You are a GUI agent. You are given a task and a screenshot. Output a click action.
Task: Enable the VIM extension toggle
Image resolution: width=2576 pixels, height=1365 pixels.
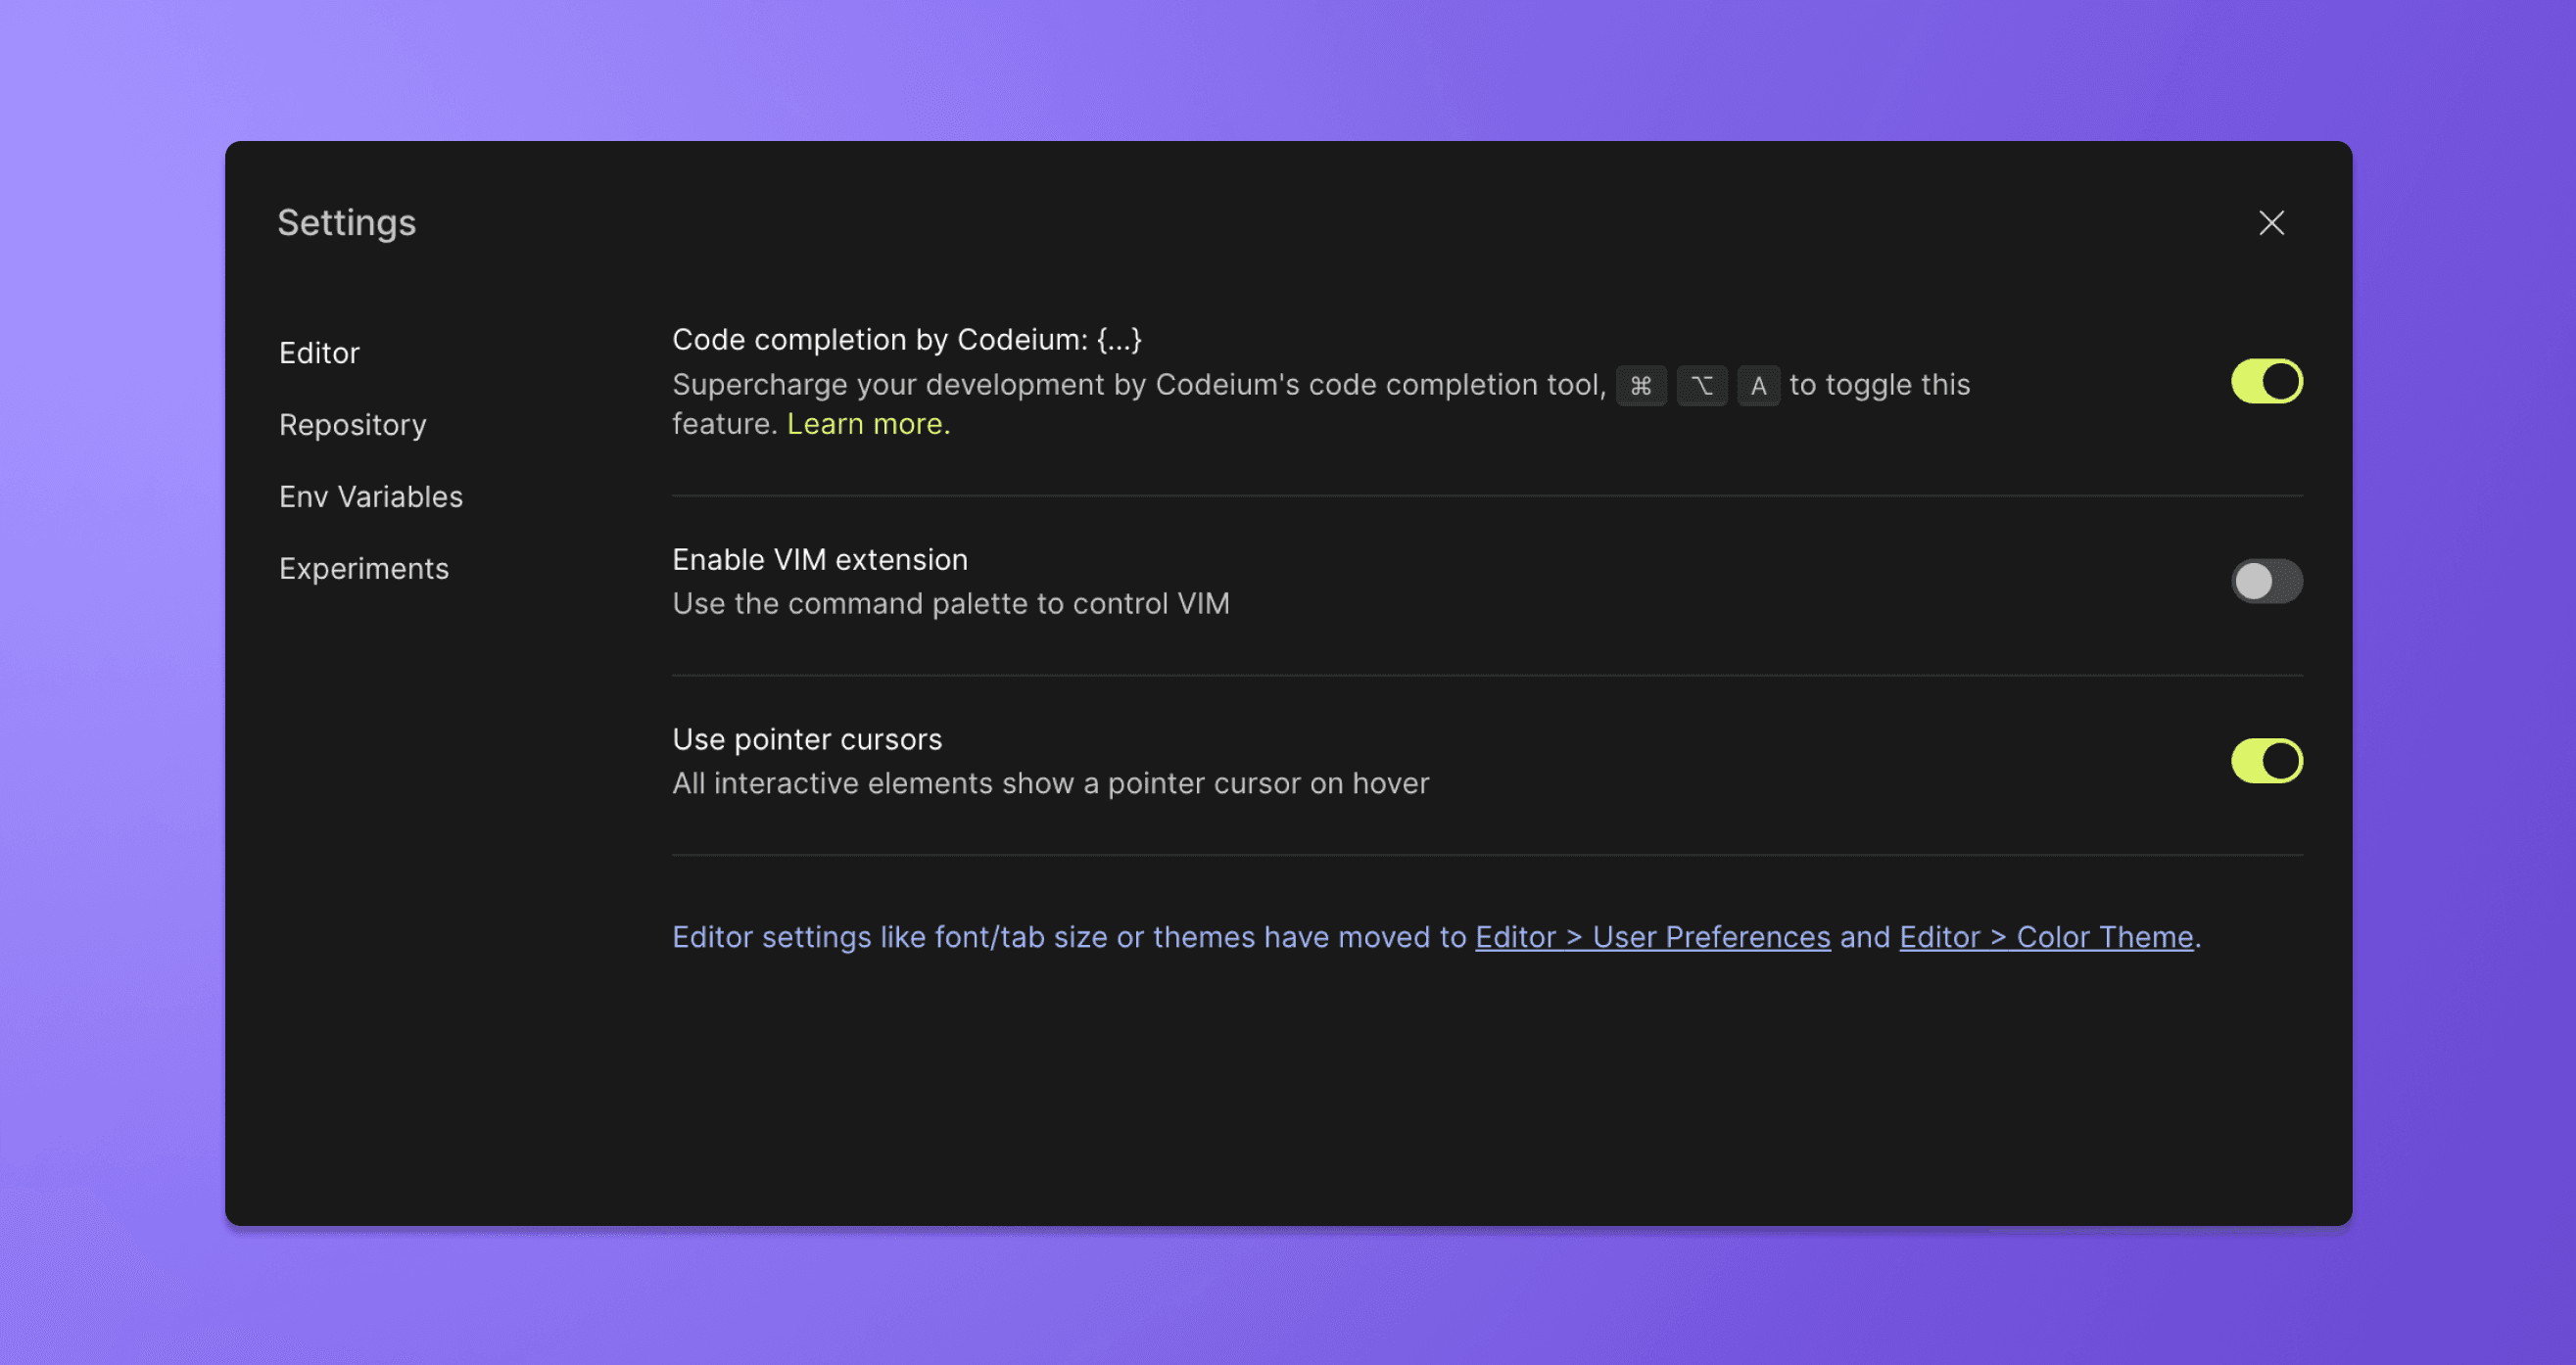pyautogui.click(x=2266, y=581)
